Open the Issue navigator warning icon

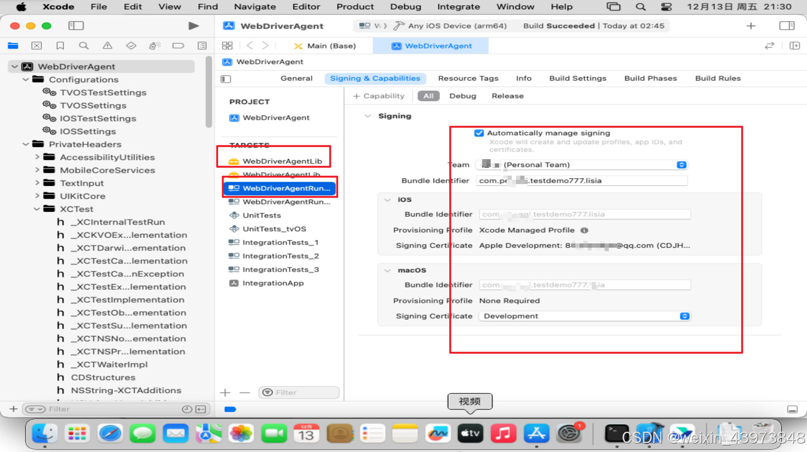pyautogui.click(x=107, y=46)
